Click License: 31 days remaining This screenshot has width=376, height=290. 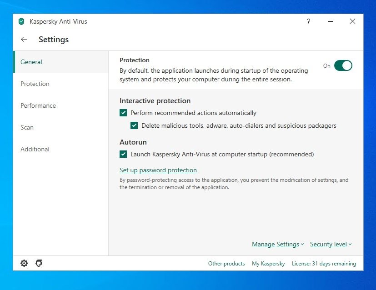click(x=324, y=264)
